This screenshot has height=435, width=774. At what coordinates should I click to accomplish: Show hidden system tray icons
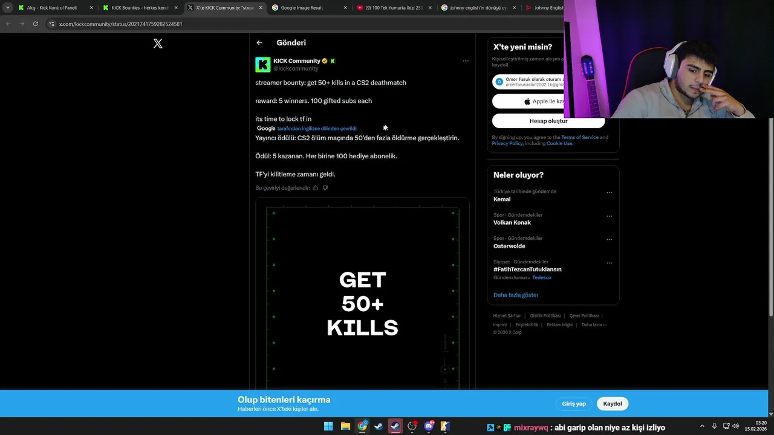click(x=702, y=426)
